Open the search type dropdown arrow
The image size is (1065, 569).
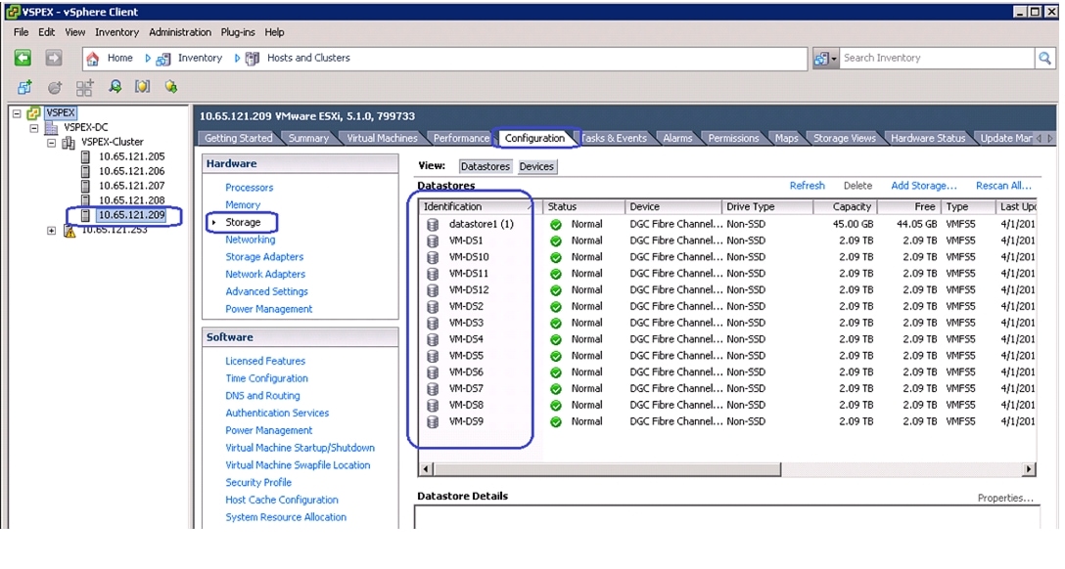click(834, 59)
